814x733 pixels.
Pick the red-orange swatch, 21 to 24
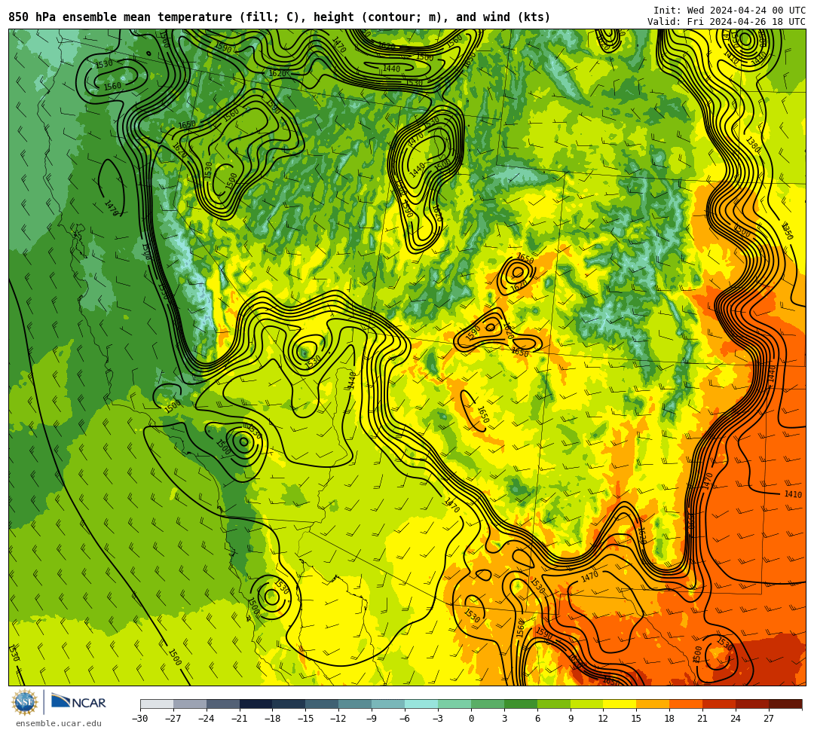(x=720, y=704)
